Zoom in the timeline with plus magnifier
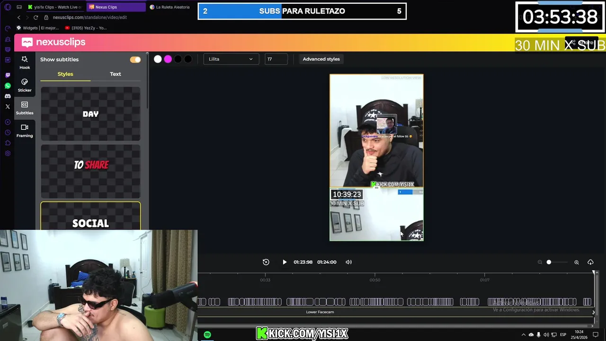Screen dimensions: 606x341 click(577, 262)
